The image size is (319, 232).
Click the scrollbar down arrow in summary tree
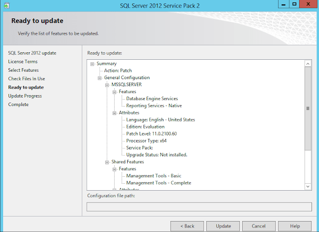point(308,186)
